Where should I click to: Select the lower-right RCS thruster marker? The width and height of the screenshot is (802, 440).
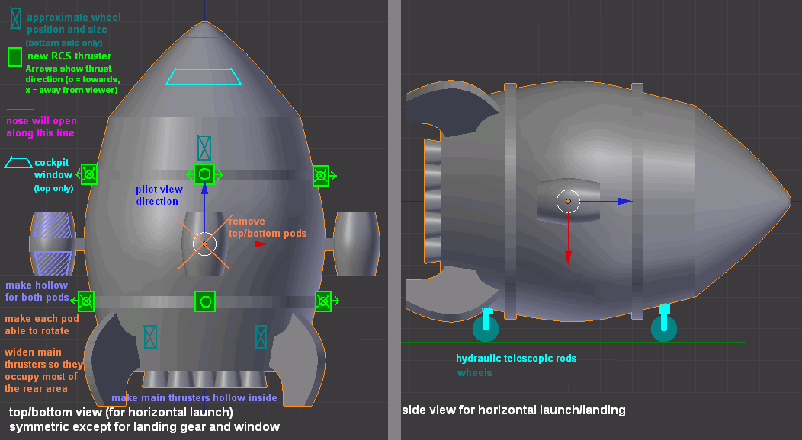click(323, 301)
